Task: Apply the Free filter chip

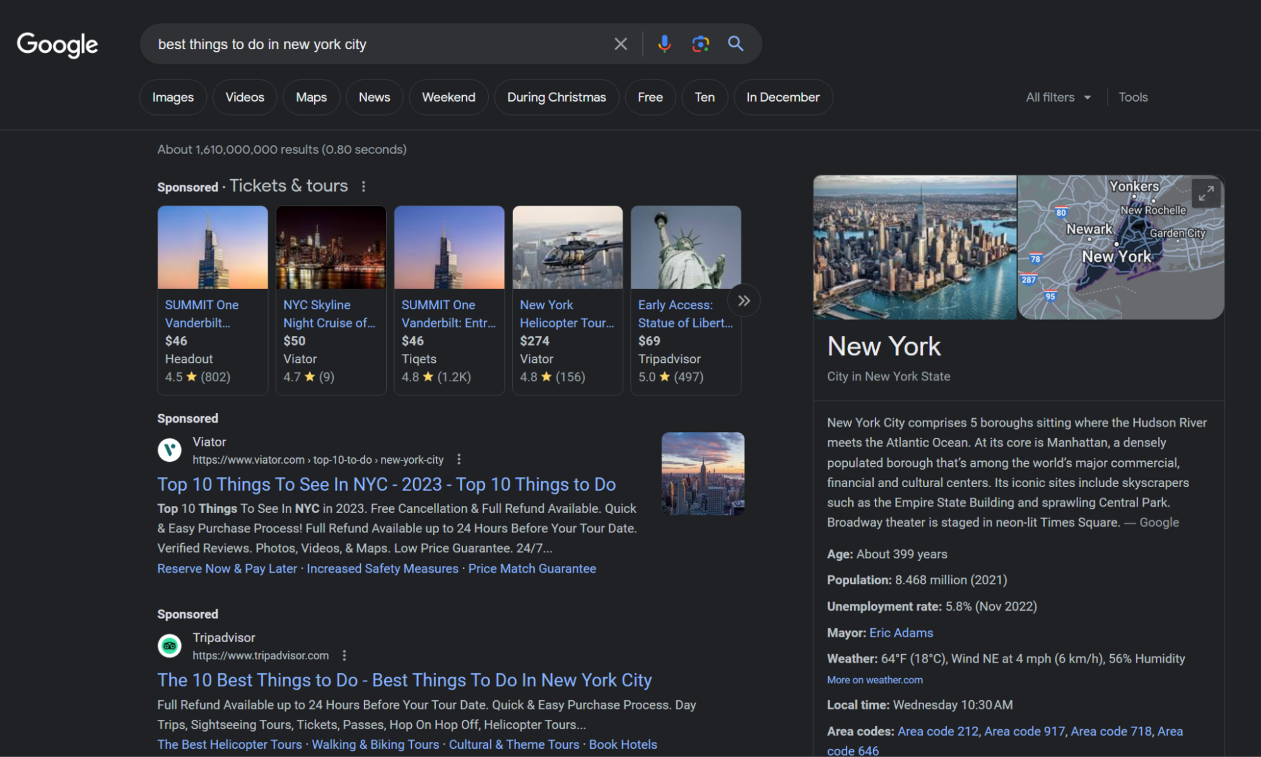Action: (x=650, y=97)
